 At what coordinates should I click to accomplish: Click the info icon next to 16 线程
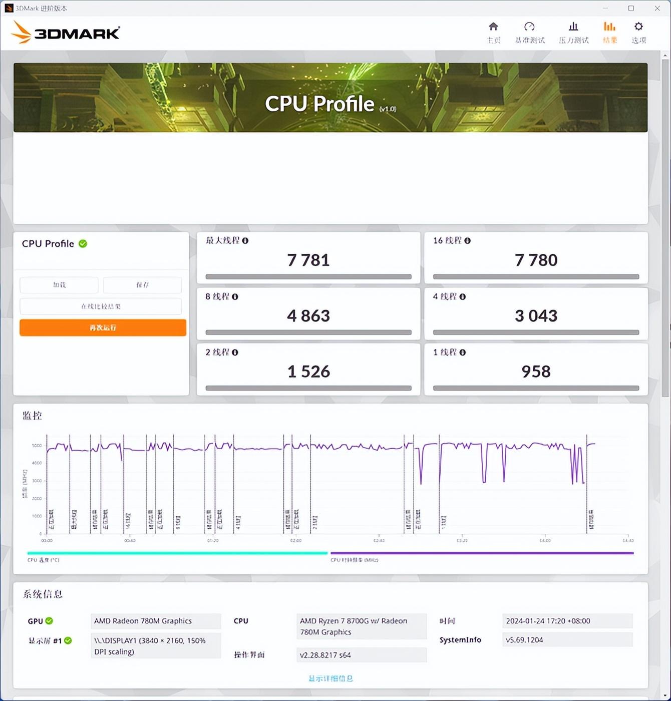[x=467, y=241]
